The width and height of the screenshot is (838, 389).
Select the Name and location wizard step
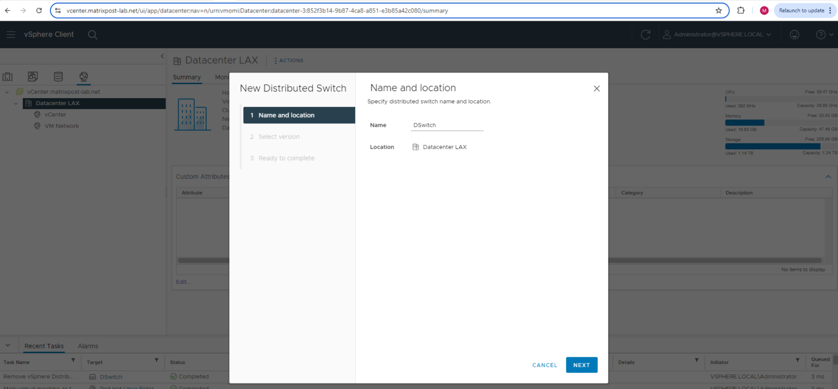tap(298, 115)
